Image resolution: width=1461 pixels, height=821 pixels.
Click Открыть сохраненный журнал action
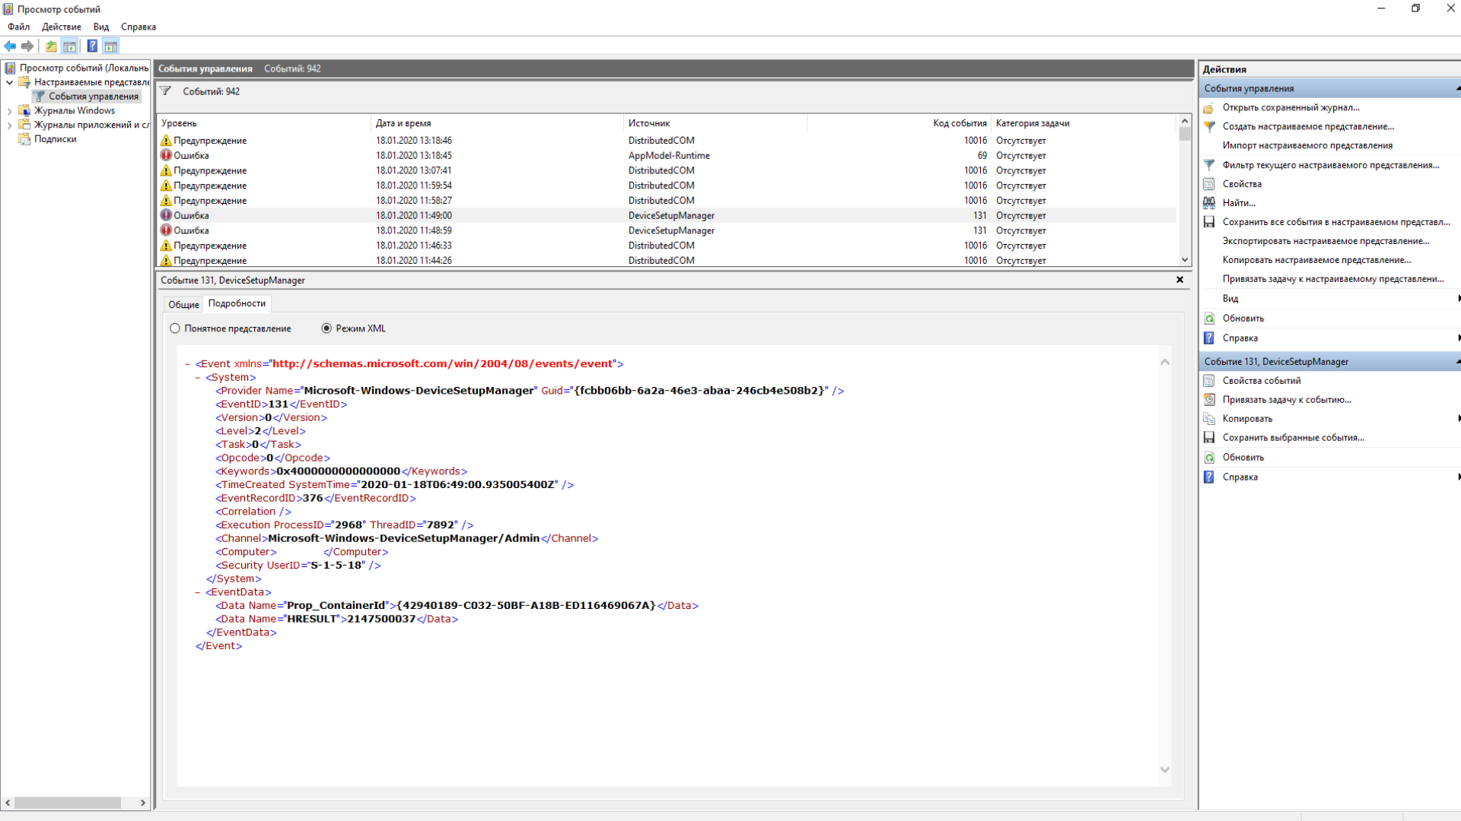click(x=1291, y=108)
